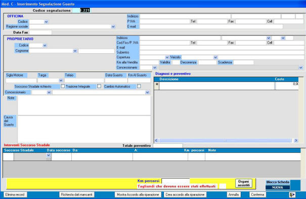Click the Costo column header
Image resolution: width=306 pixels, height=199 pixels.
280,79
